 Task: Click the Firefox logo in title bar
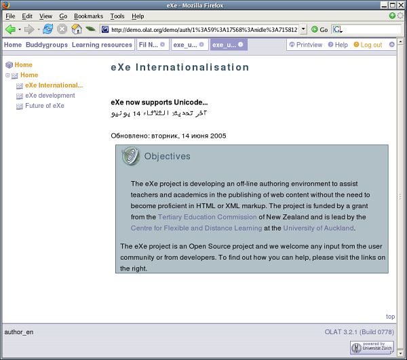click(x=5, y=5)
